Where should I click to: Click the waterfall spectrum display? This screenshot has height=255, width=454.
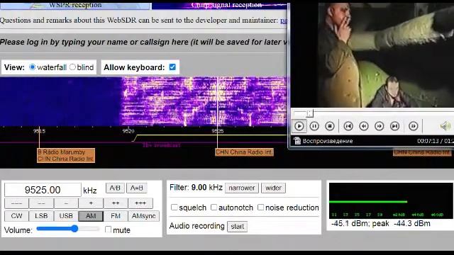[143, 101]
